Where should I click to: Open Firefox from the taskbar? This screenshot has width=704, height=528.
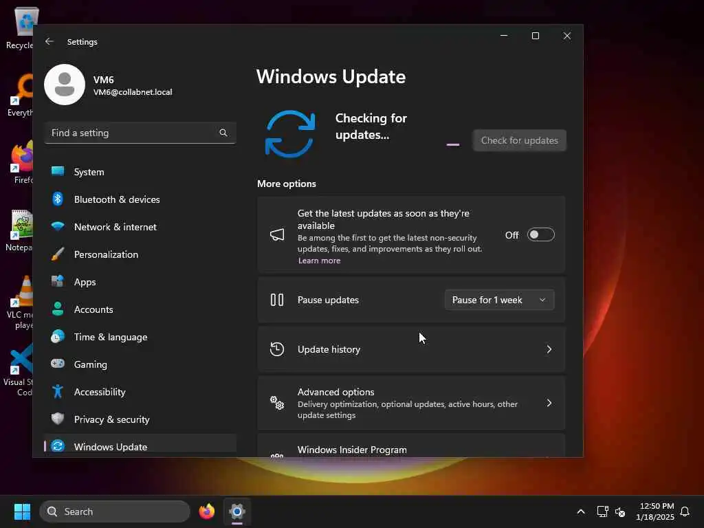point(207,511)
